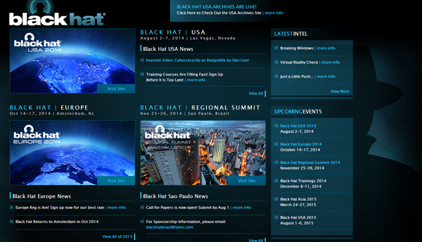This screenshot has width=422, height=242.
Task: Click the bullet icon beside Breaking Windows
Action: [276, 48]
